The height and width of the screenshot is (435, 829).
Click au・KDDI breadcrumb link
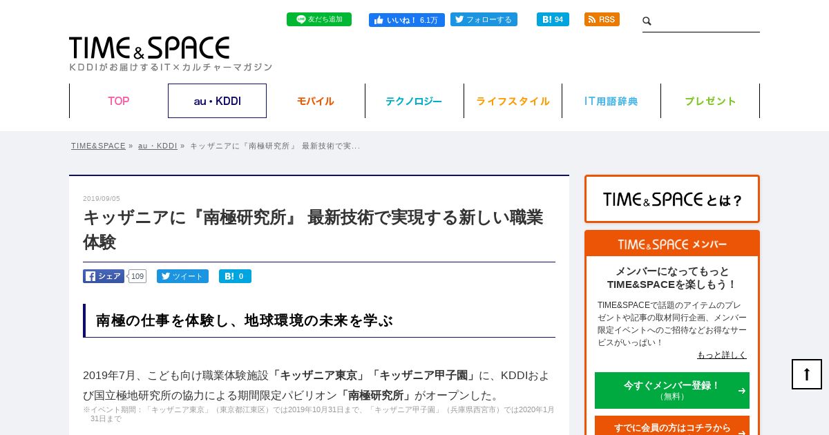click(158, 146)
